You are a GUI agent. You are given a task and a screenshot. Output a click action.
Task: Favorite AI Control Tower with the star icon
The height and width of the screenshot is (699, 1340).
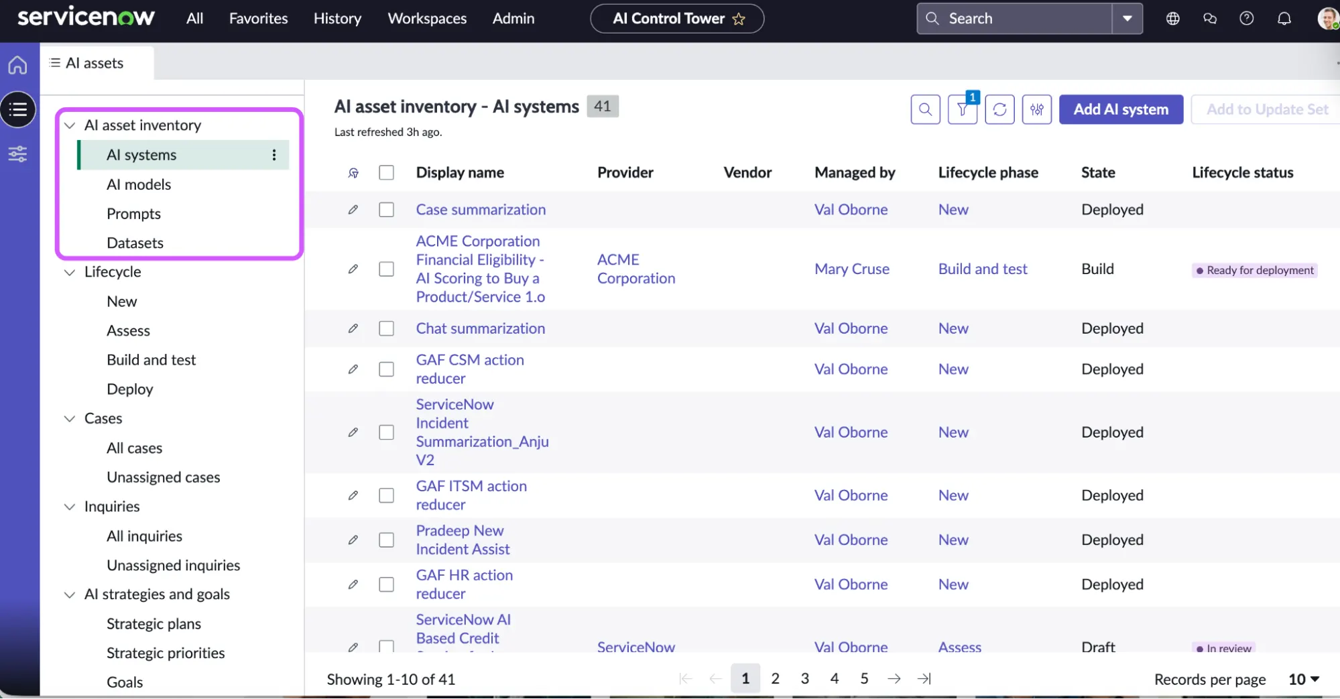[x=739, y=19]
